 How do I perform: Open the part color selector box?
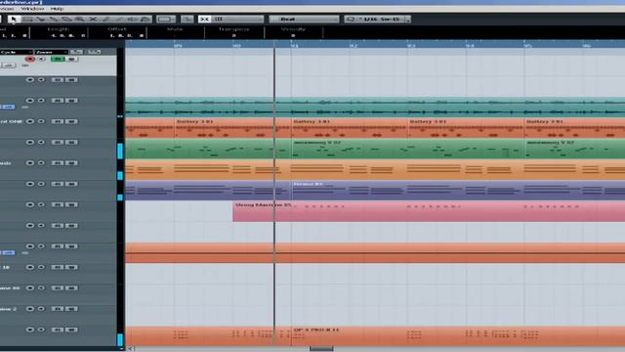pos(166,19)
